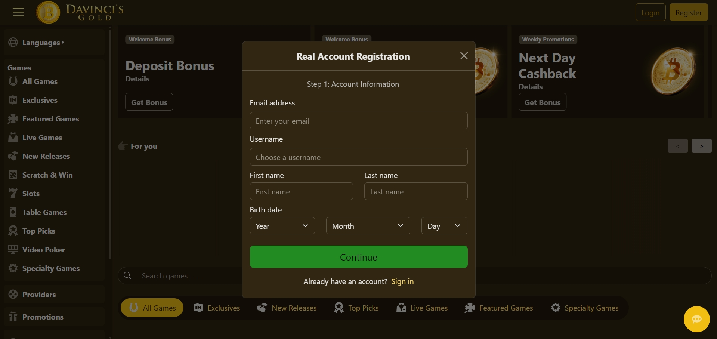Click the Email address input field
This screenshot has height=339, width=717.
(x=358, y=121)
